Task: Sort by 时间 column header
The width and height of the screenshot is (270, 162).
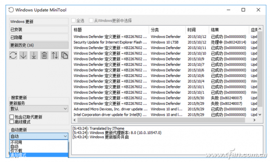Action: click(x=198, y=30)
